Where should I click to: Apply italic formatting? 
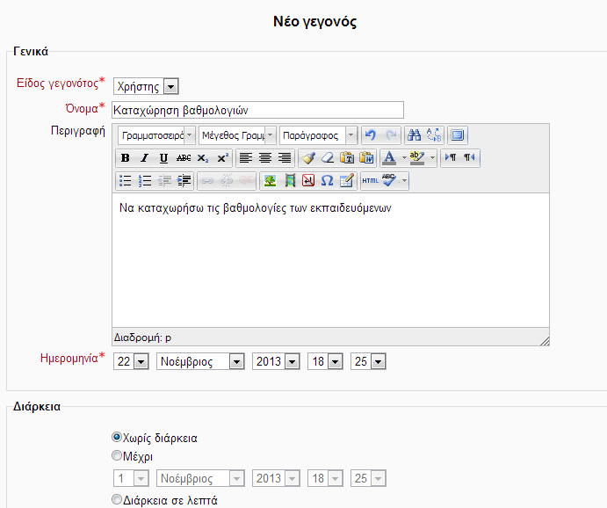tap(144, 158)
